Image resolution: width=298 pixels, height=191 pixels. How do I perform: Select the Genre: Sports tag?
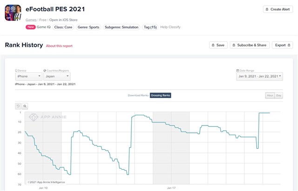88,27
